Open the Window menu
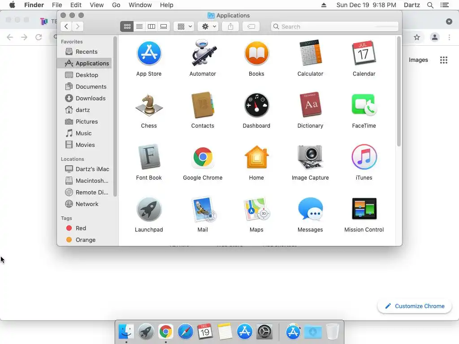Viewport: 459px width, 344px height. tap(140, 5)
